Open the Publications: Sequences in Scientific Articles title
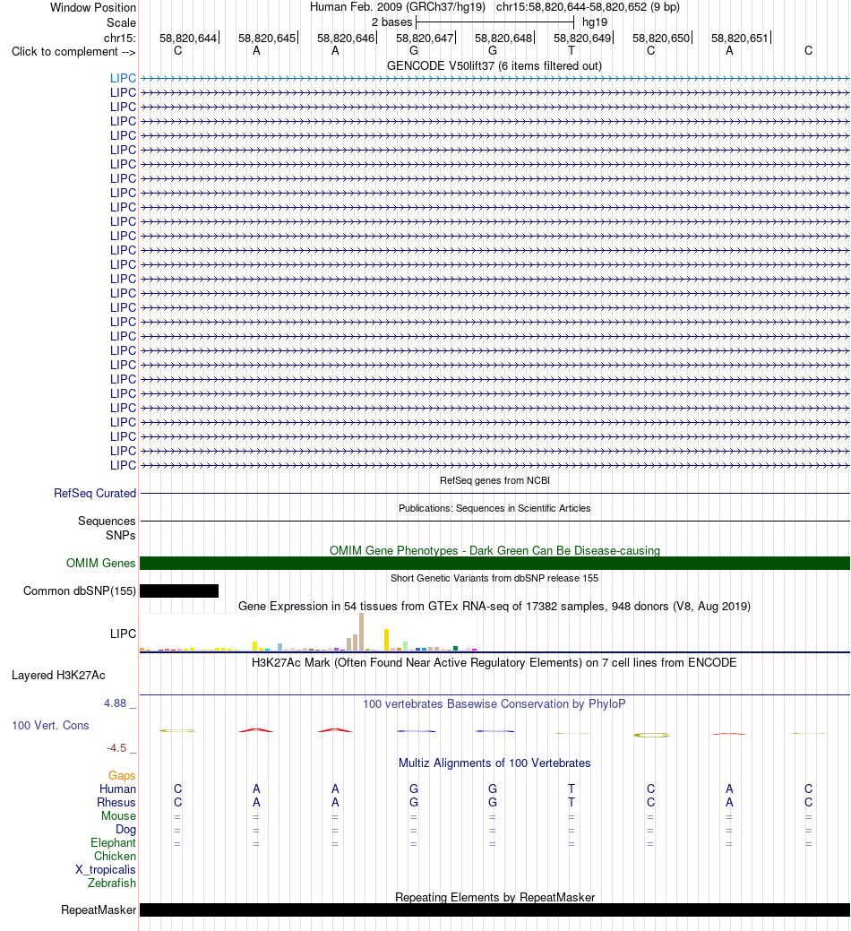 (x=494, y=508)
